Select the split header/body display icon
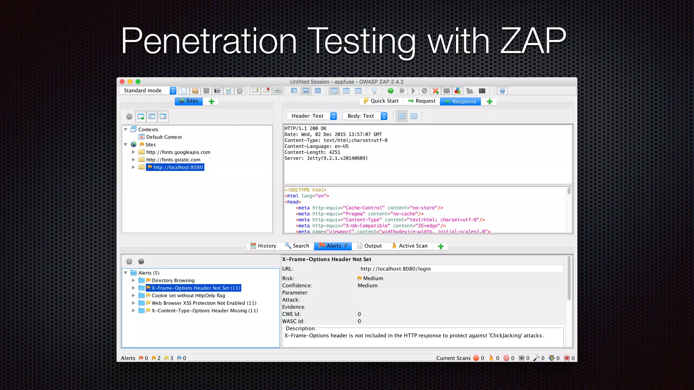 402,116
